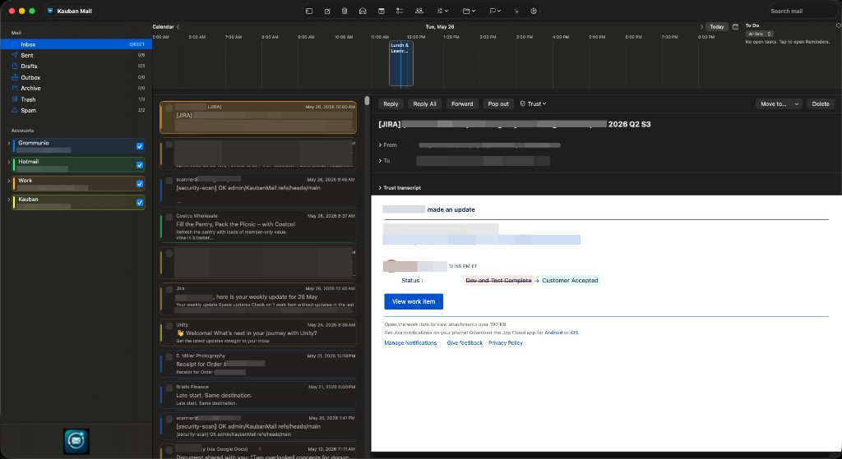Click the trash can toolbar icon
842x459 pixels.
[x=345, y=11]
